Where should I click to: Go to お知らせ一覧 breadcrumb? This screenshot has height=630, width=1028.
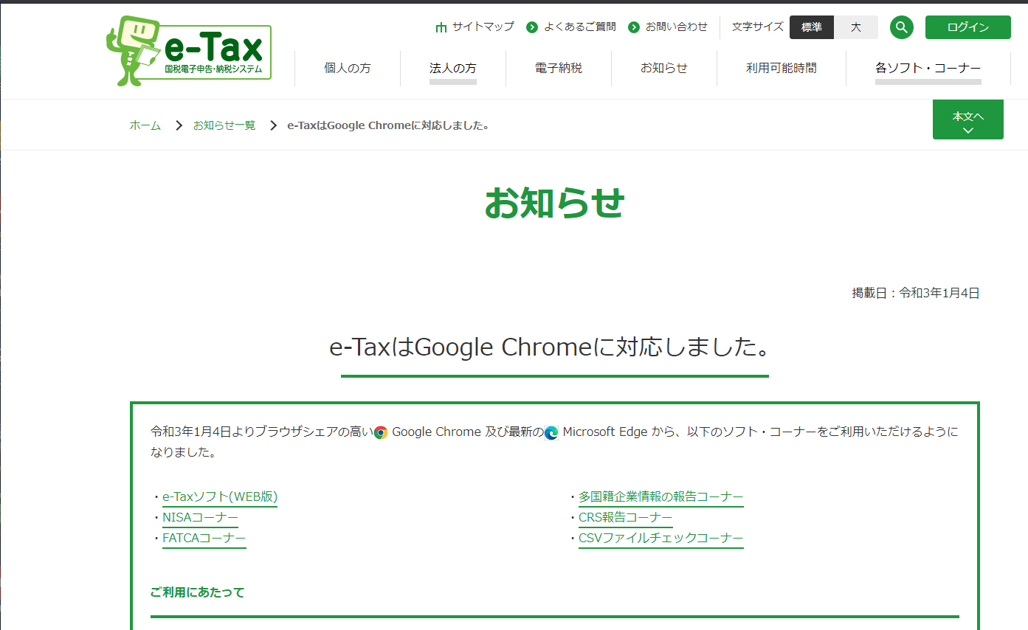tap(224, 125)
